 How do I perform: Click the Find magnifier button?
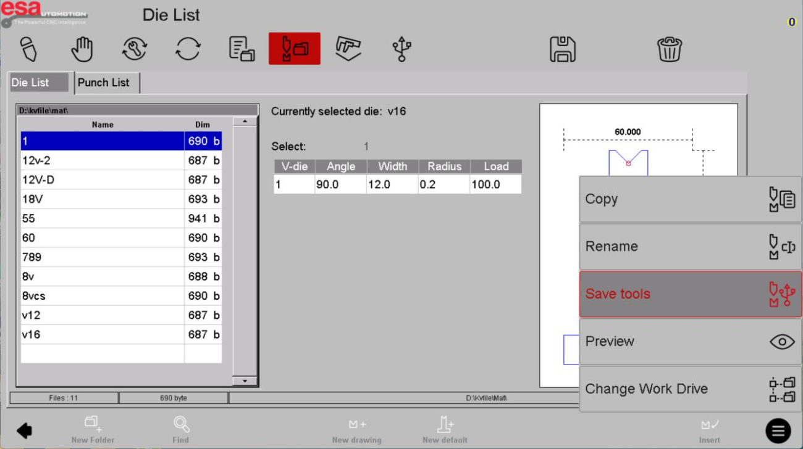[181, 430]
